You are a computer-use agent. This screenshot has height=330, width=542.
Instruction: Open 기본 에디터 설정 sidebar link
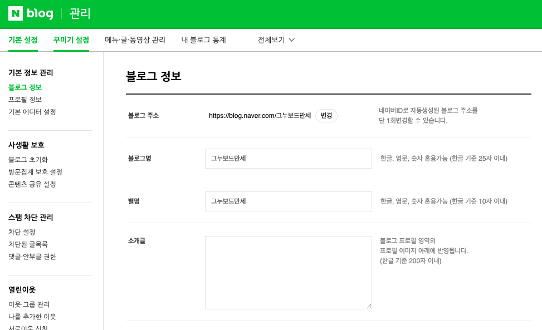click(x=32, y=112)
